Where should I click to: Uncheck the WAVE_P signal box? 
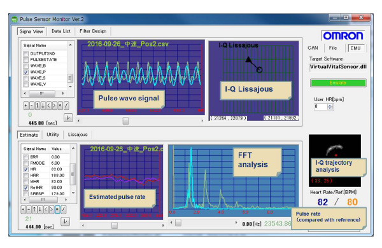[26, 72]
